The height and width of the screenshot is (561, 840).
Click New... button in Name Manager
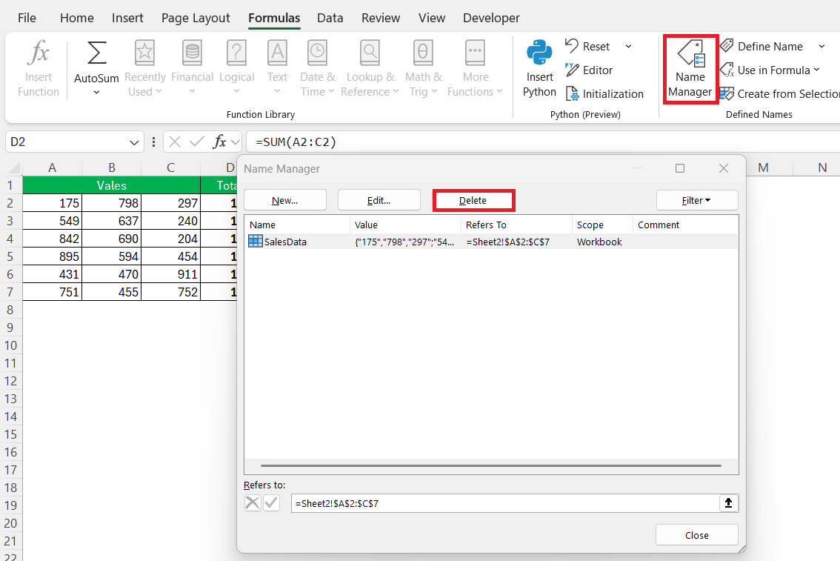(285, 200)
